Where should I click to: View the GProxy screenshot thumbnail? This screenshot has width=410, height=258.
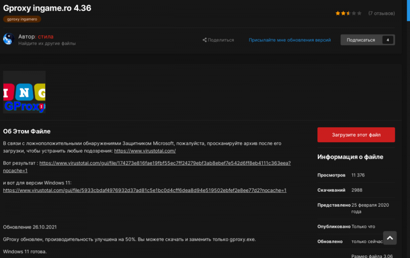pyautogui.click(x=24, y=92)
